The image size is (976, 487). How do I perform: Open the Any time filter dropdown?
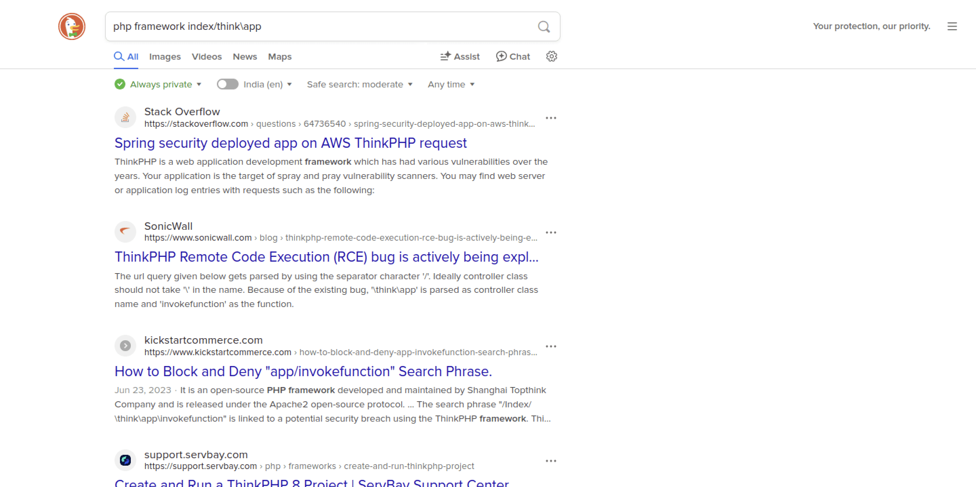(x=451, y=84)
